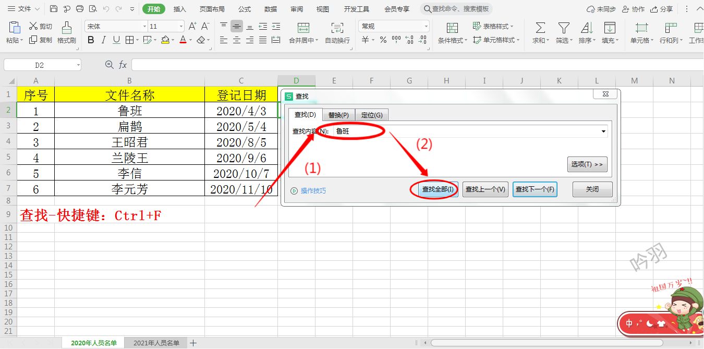This screenshot has height=349, width=704.
Task: Click the Filter (筛选) funnel icon
Action: [x=564, y=28]
